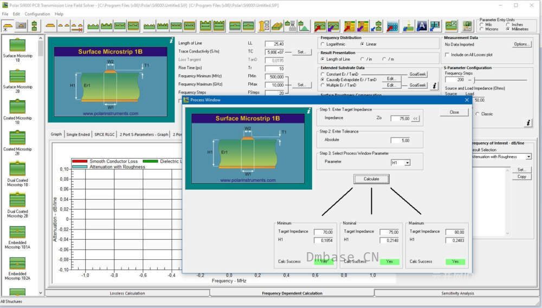Open the Edit menu
542x308 pixels.
tap(16, 14)
